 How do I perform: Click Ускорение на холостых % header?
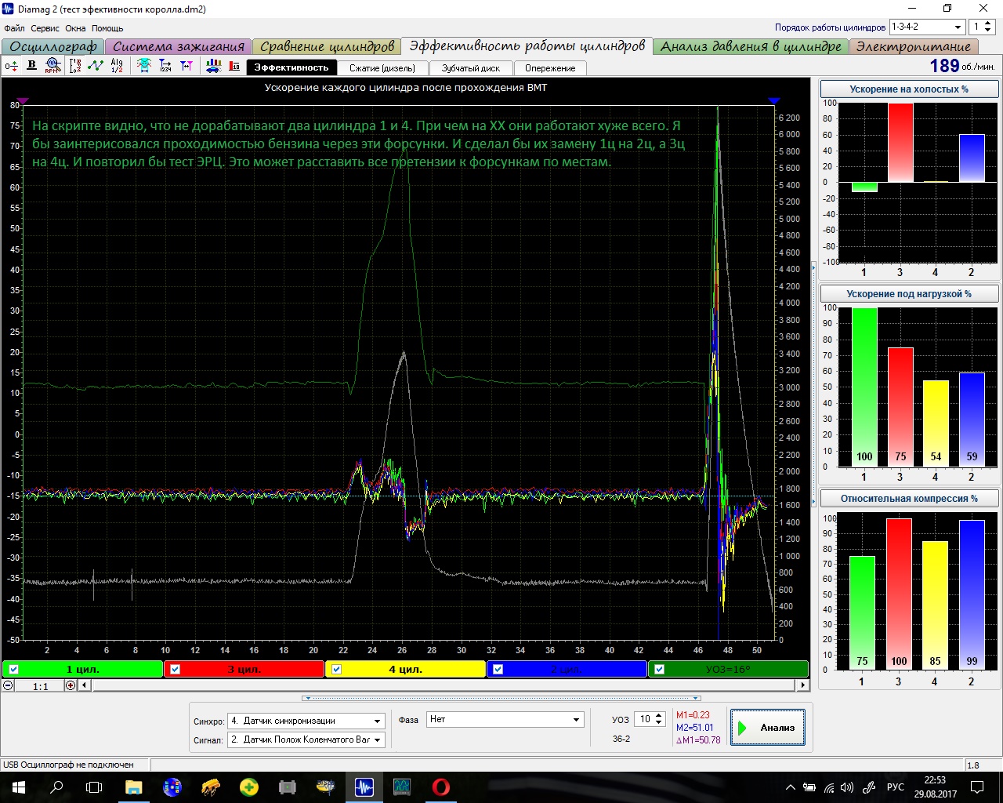[909, 89]
